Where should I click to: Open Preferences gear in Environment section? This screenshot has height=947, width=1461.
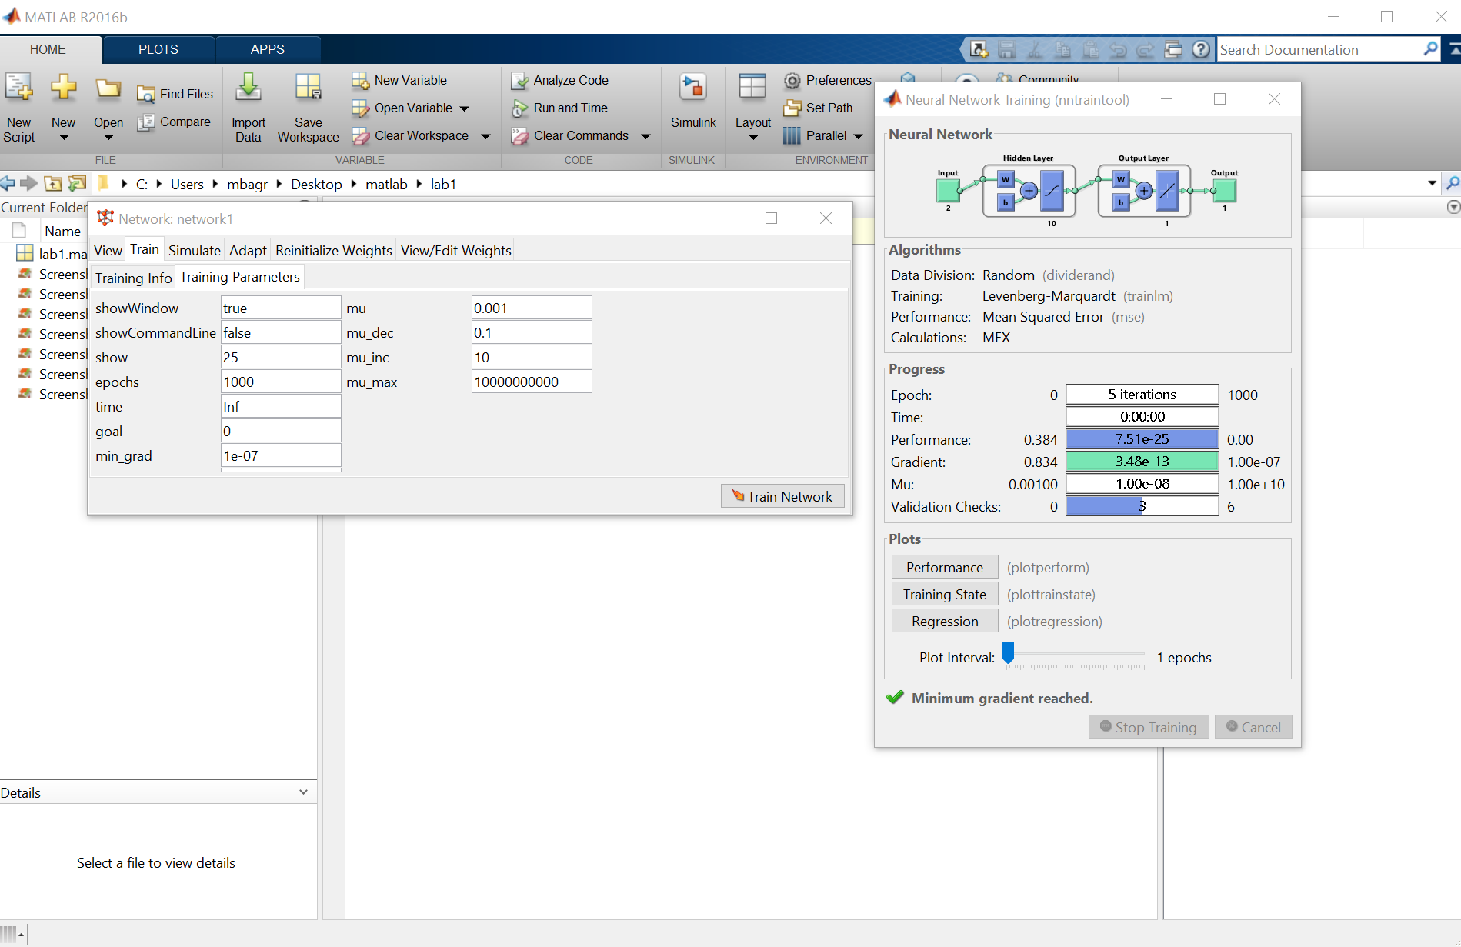tap(792, 80)
